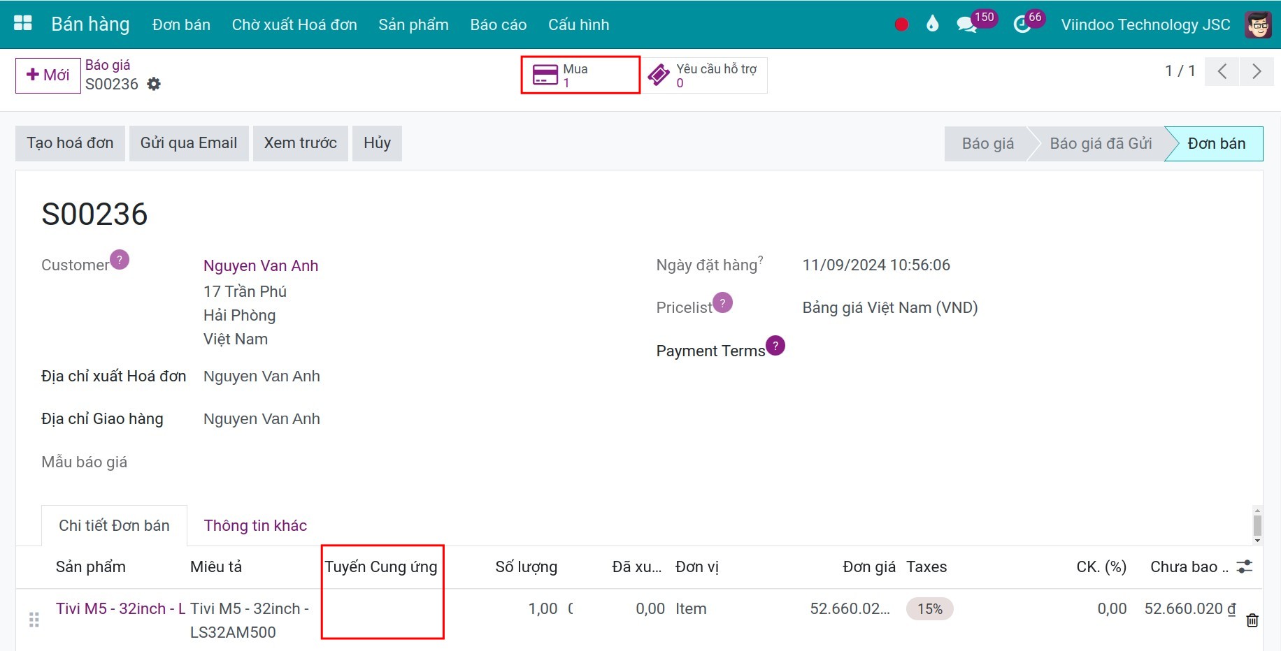This screenshot has width=1281, height=651.
Task: Open Đơn bán menu
Action: pyautogui.click(x=181, y=24)
